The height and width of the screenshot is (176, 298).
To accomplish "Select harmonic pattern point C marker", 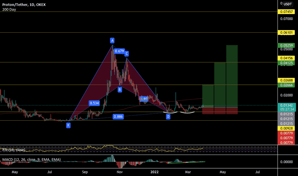I will pos(127,54).
